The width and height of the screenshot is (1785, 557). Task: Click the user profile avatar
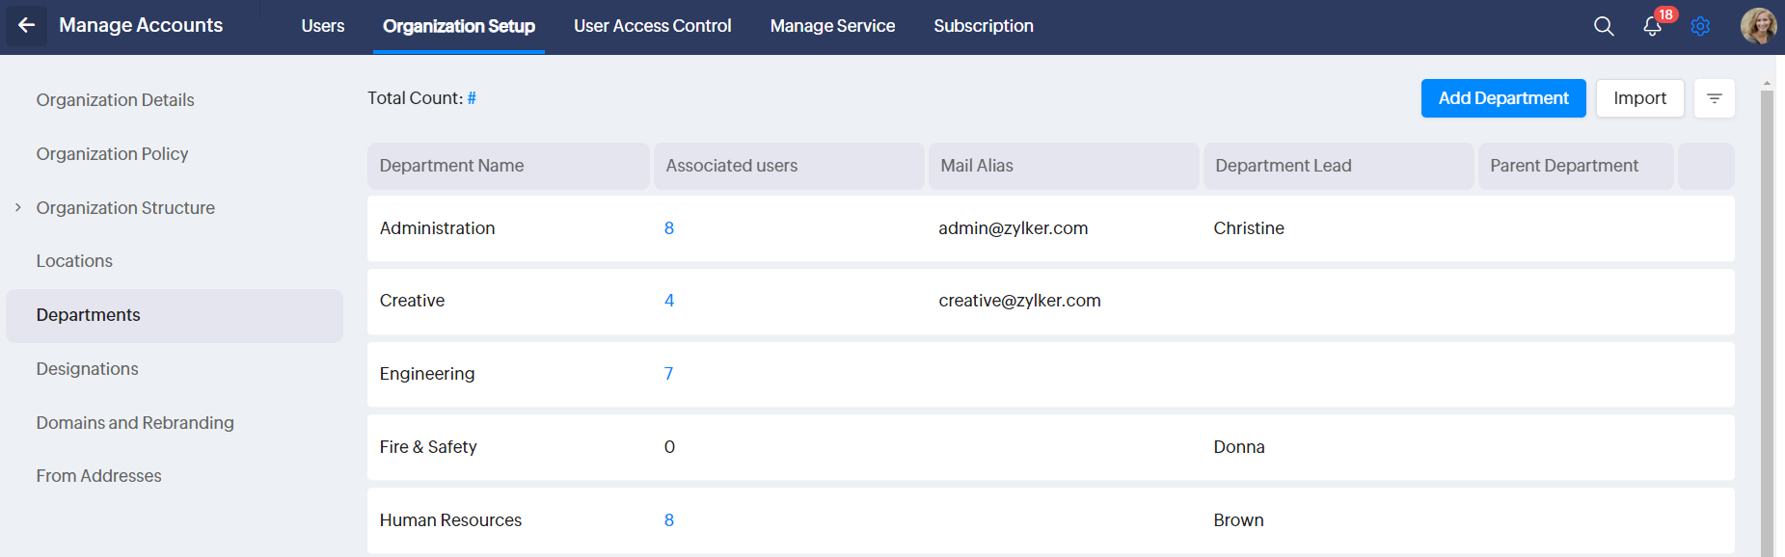pyautogui.click(x=1758, y=26)
